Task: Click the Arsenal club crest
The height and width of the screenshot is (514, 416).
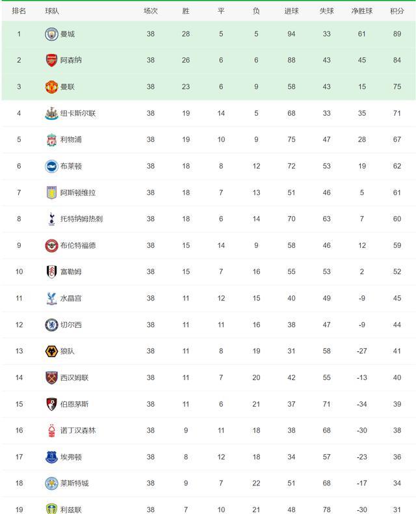Action: coord(51,61)
